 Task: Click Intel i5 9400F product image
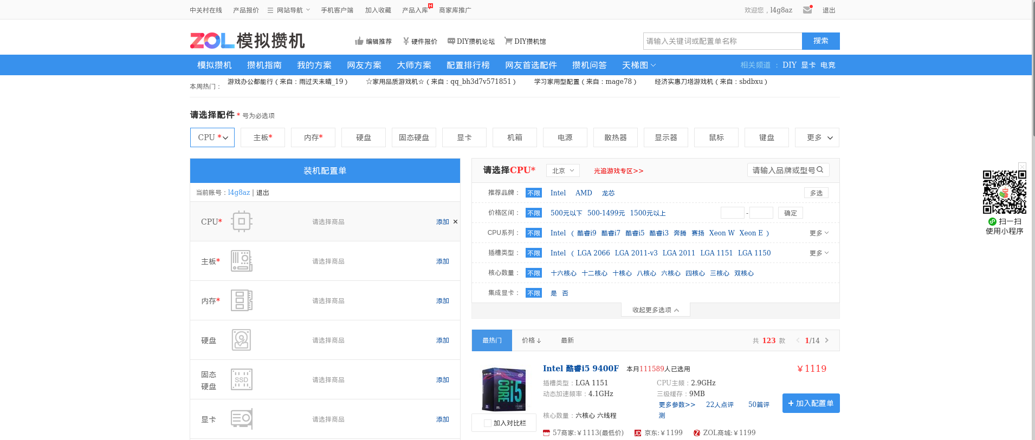click(504, 389)
